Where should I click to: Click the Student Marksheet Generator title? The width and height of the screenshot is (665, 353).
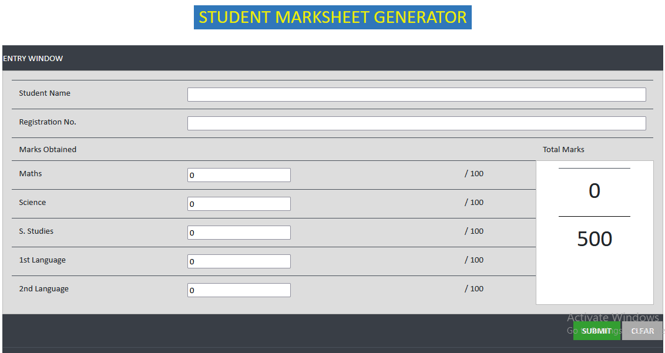pyautogui.click(x=332, y=18)
